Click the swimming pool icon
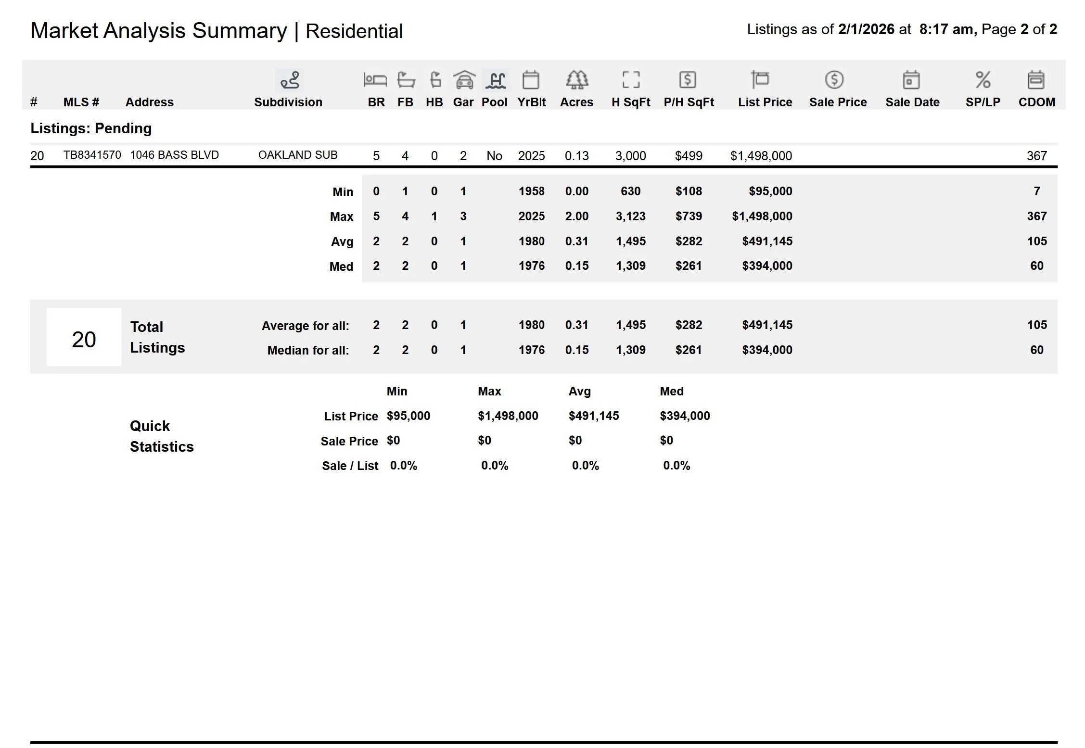Image resolution: width=1085 pixels, height=748 pixels. click(x=496, y=80)
